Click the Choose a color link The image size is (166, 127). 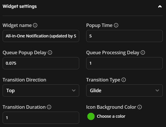click(x=111, y=116)
